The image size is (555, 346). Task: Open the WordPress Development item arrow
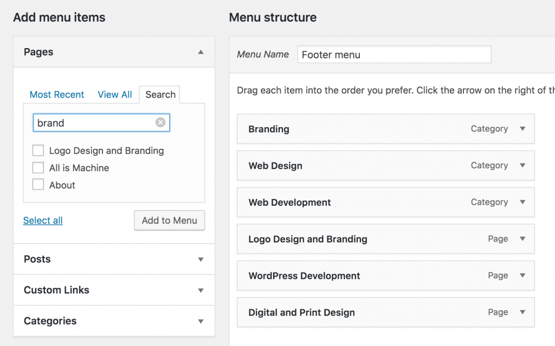[522, 275]
